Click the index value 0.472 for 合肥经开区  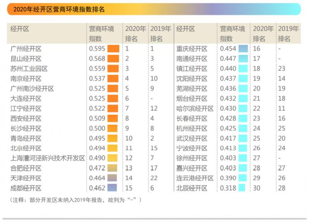[97, 168]
